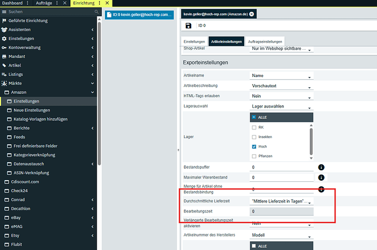Click the hamburger menu icon beside Suchen
Viewport: 377px width, 250px height.
click(4, 11)
